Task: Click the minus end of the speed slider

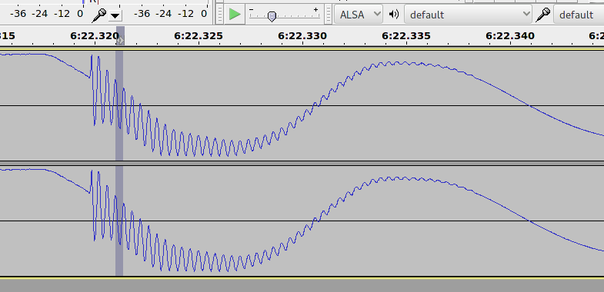Action: [251, 9]
